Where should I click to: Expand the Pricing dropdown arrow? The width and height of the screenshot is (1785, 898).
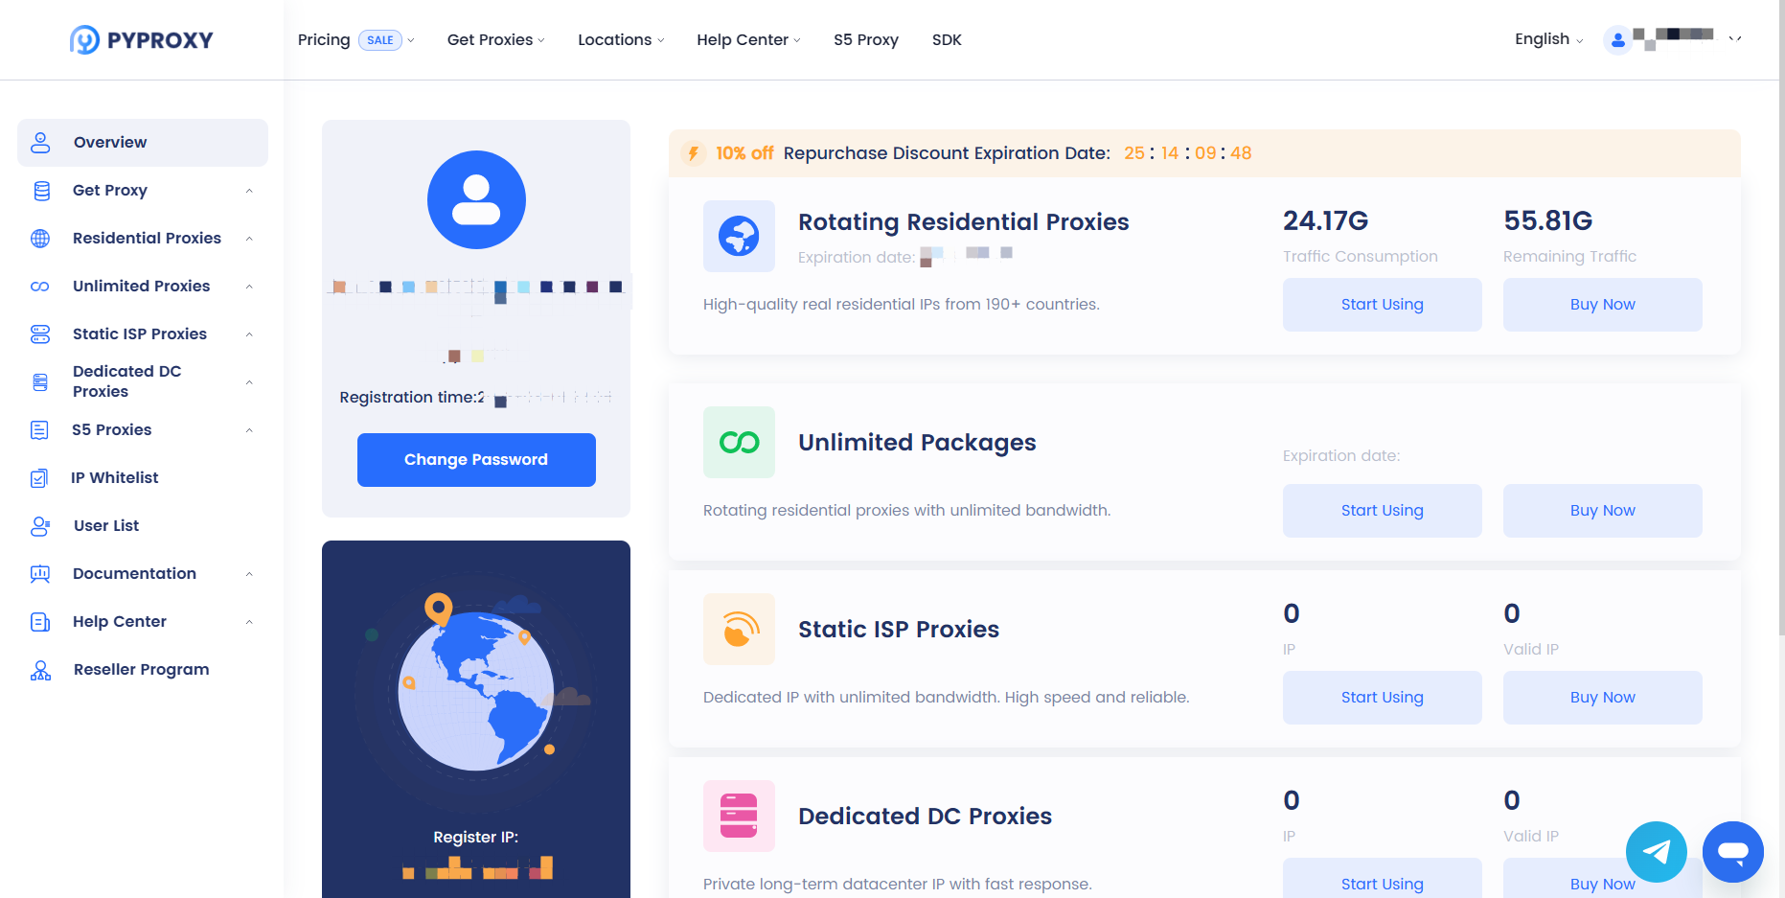411,40
